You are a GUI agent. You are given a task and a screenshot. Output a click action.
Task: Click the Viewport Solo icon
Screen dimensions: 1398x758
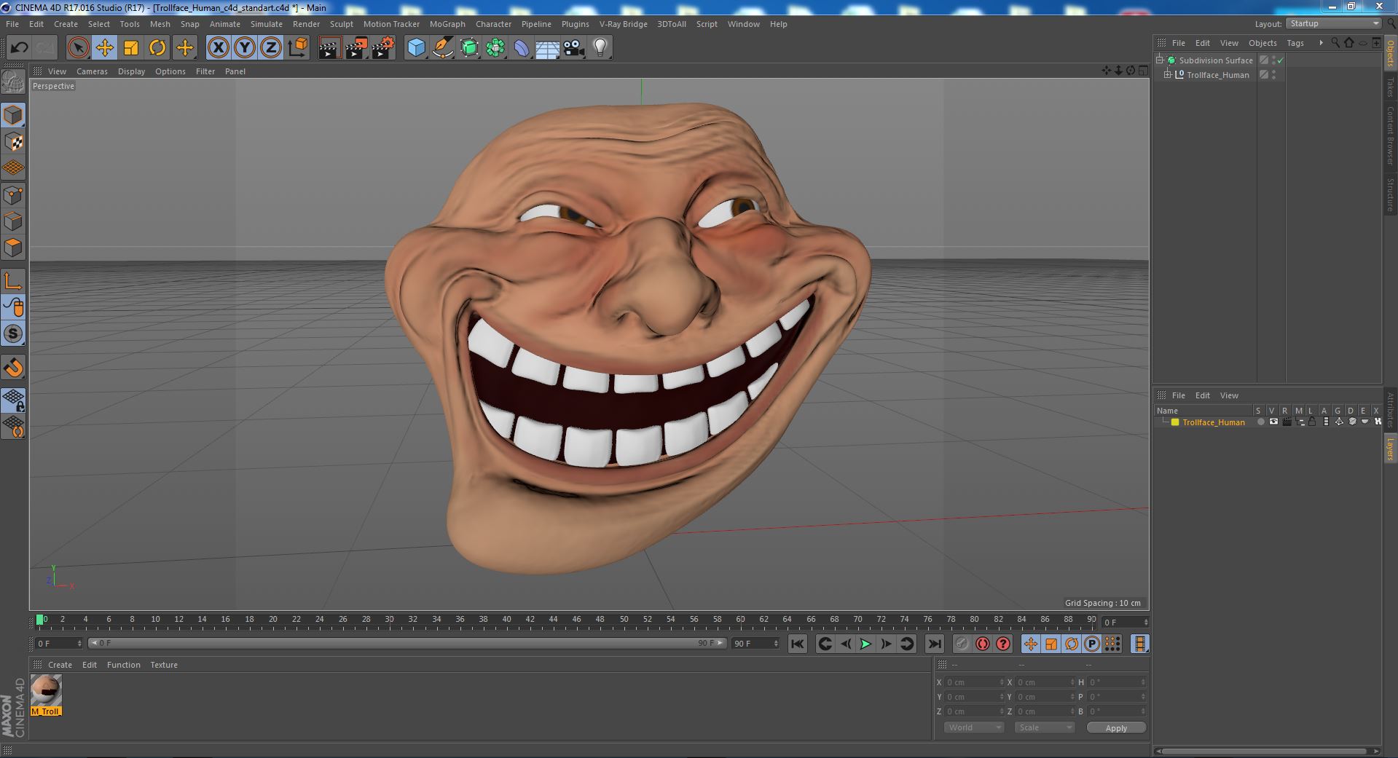[x=13, y=334]
